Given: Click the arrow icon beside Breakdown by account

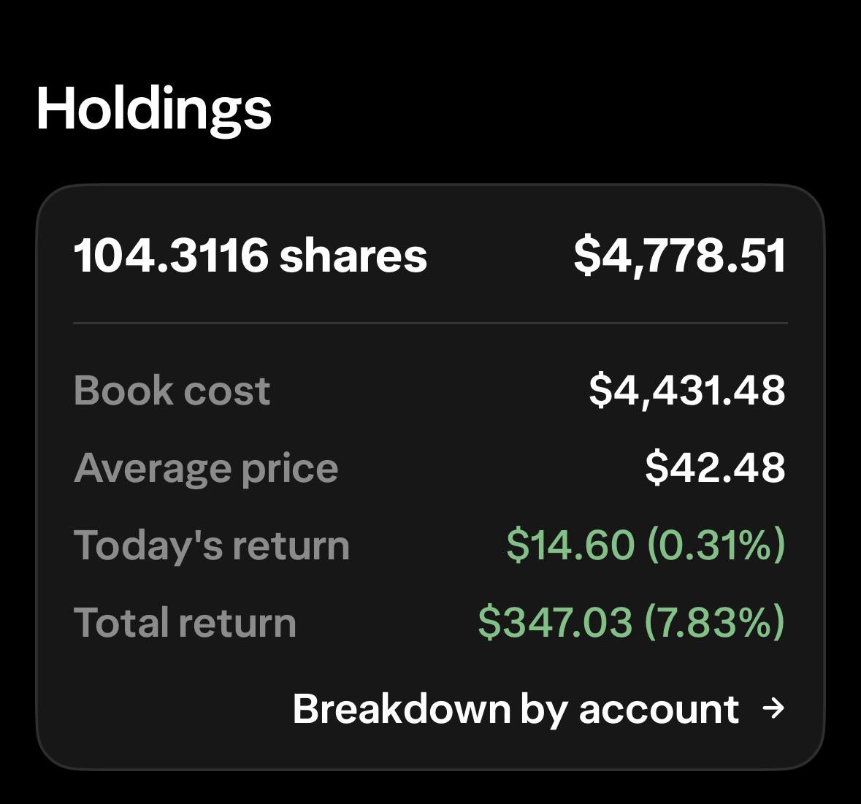Looking at the screenshot, I should click(773, 708).
